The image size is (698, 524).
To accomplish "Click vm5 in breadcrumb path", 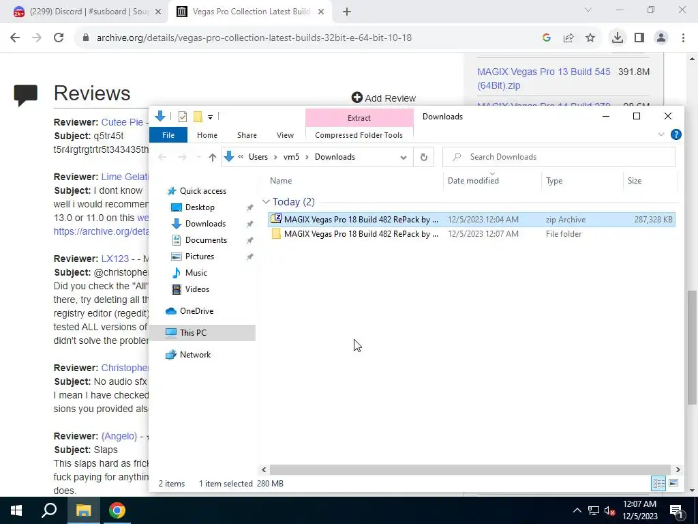I will click(291, 157).
